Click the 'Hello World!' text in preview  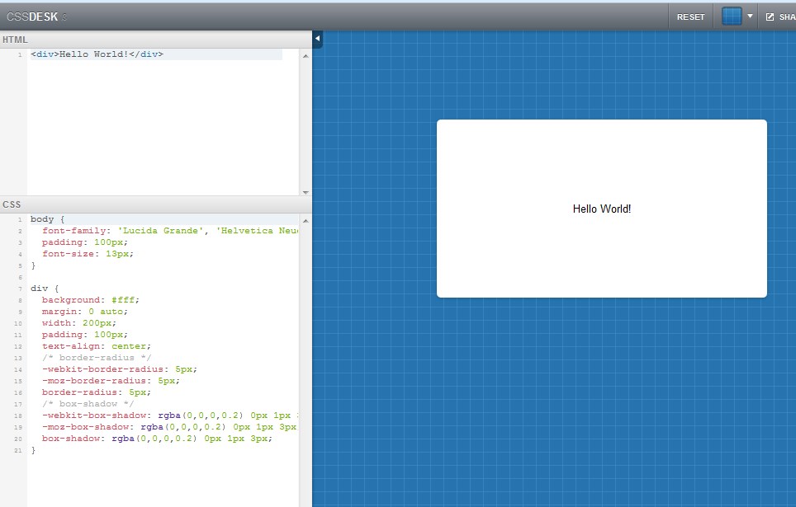pyautogui.click(x=602, y=209)
